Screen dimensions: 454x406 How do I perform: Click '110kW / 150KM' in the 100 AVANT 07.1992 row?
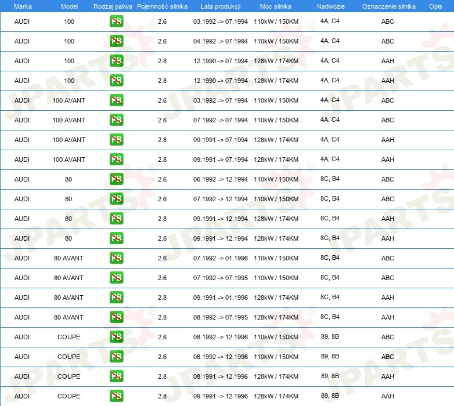click(x=276, y=120)
